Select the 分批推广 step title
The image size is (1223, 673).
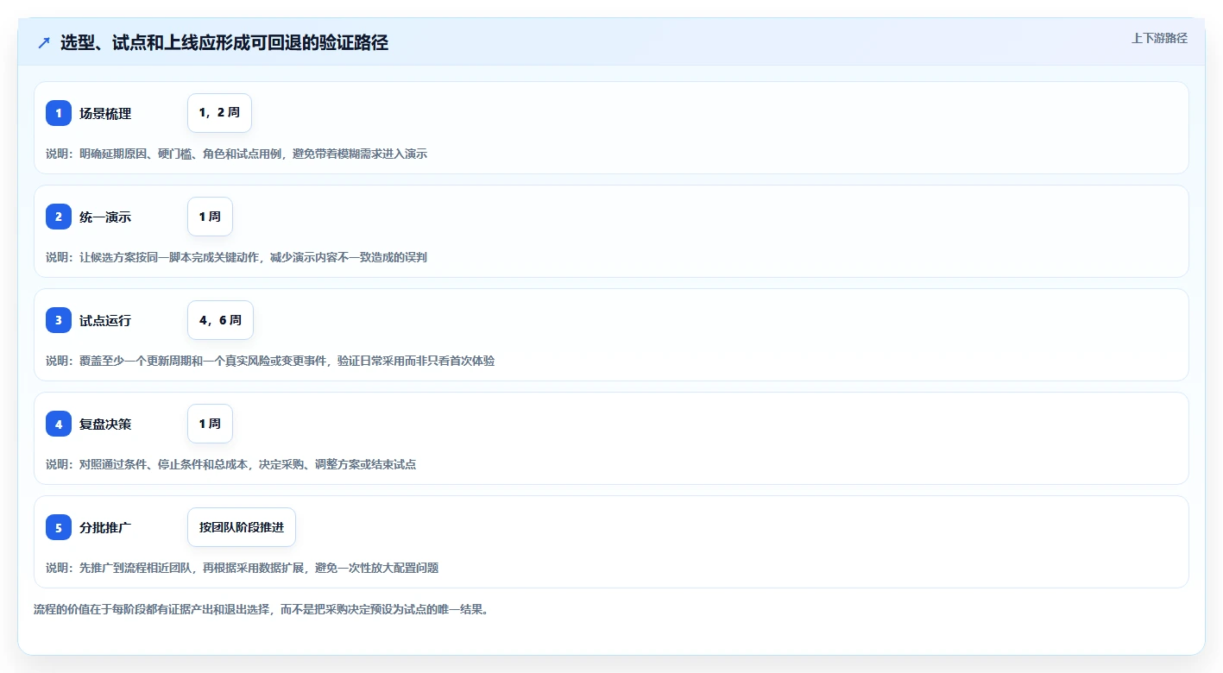tap(105, 527)
